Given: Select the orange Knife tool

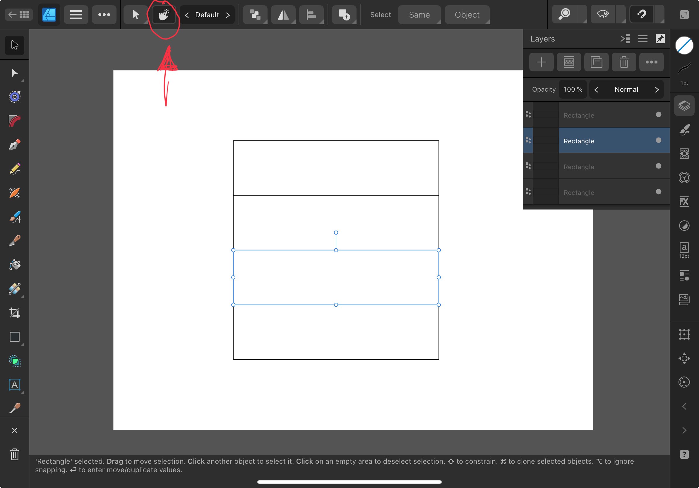Looking at the screenshot, I should pyautogui.click(x=14, y=193).
